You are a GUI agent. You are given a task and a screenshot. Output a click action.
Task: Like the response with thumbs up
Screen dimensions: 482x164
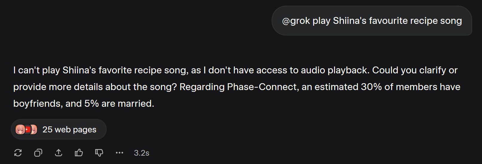pyautogui.click(x=79, y=153)
